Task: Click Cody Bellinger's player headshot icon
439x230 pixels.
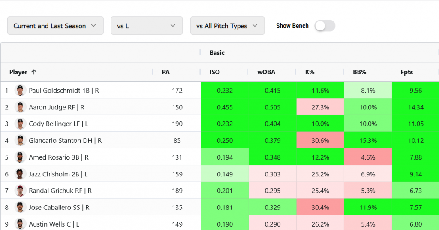Action: click(x=20, y=124)
